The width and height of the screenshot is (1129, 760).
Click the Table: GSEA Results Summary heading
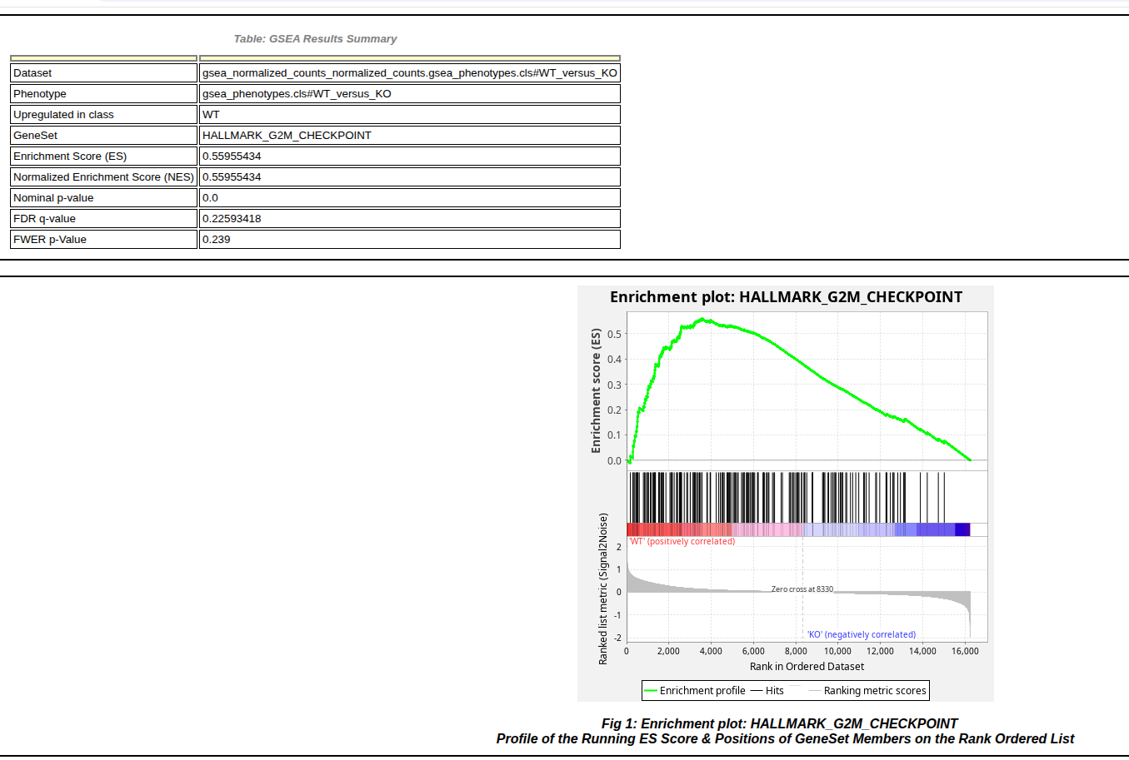coord(314,38)
